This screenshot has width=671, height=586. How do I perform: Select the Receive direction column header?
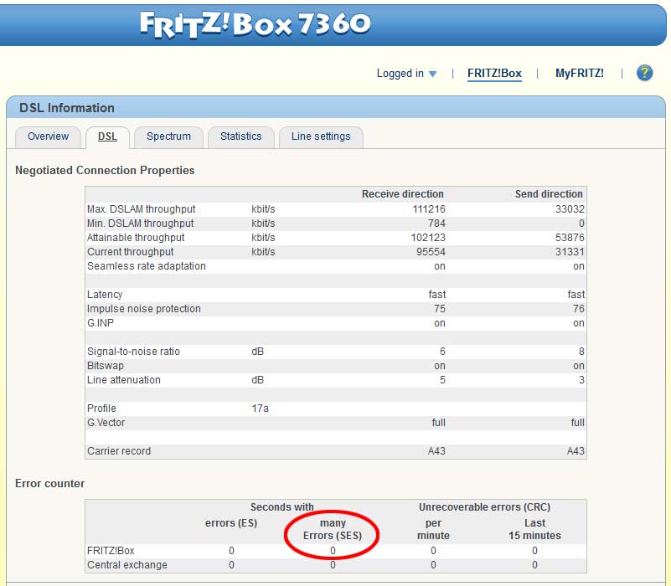(x=403, y=194)
